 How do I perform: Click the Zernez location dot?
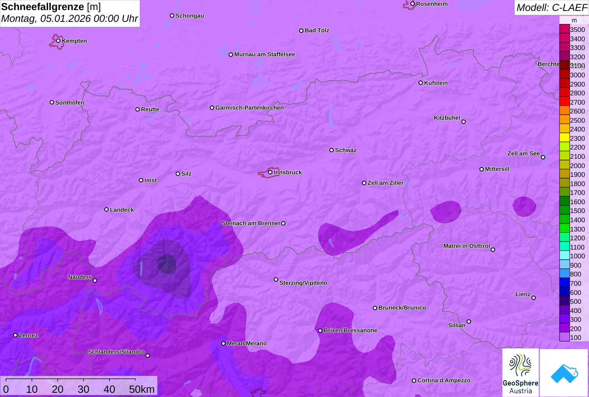(16, 335)
